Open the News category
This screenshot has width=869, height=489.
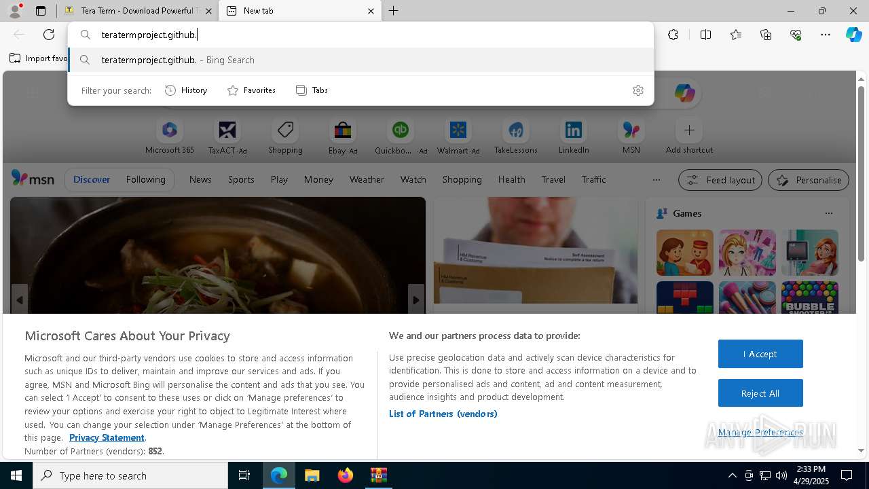click(200, 179)
